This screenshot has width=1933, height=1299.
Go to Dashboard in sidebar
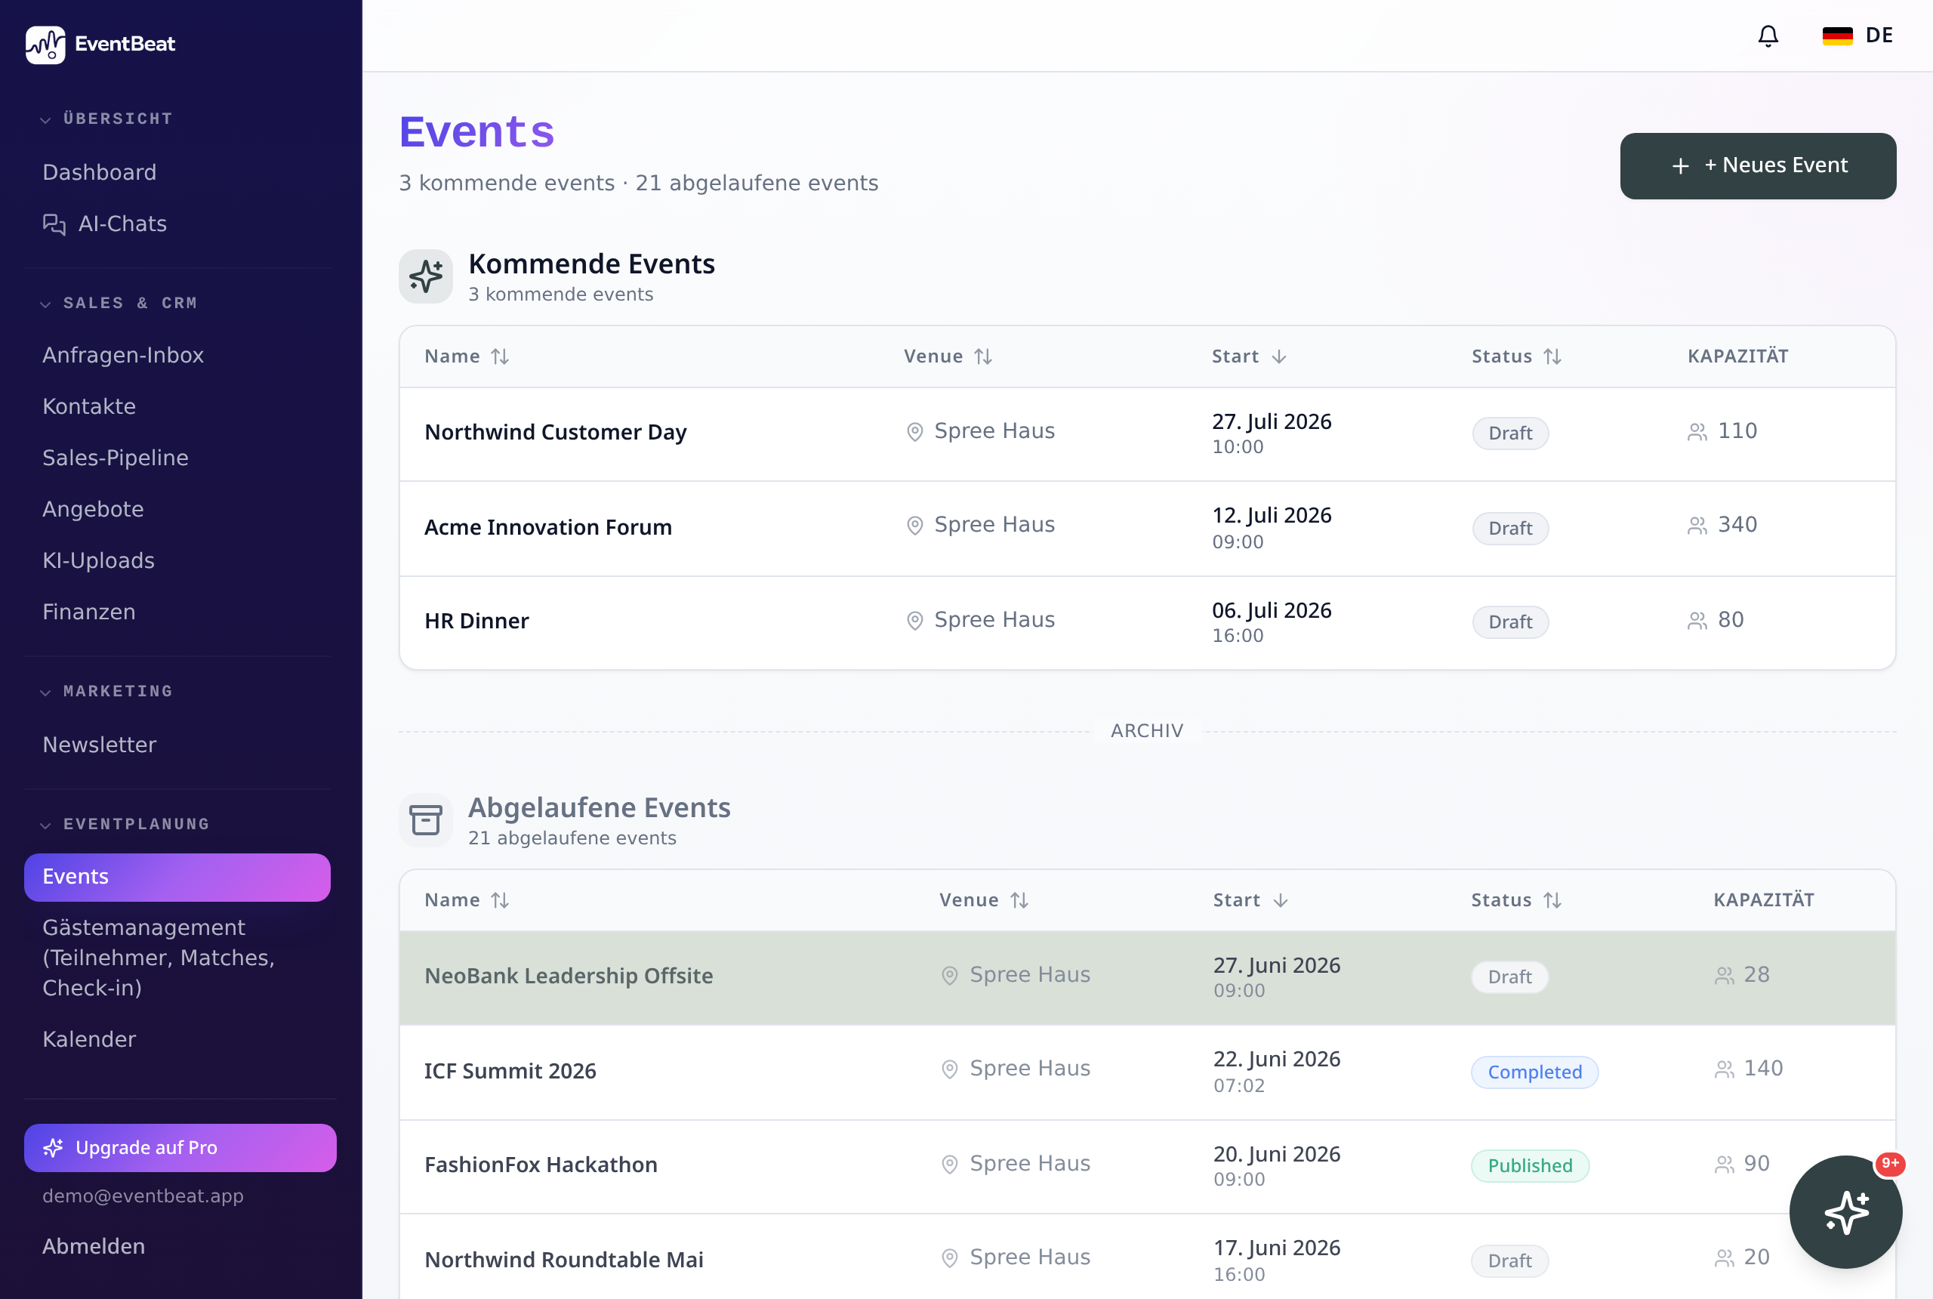point(100,172)
